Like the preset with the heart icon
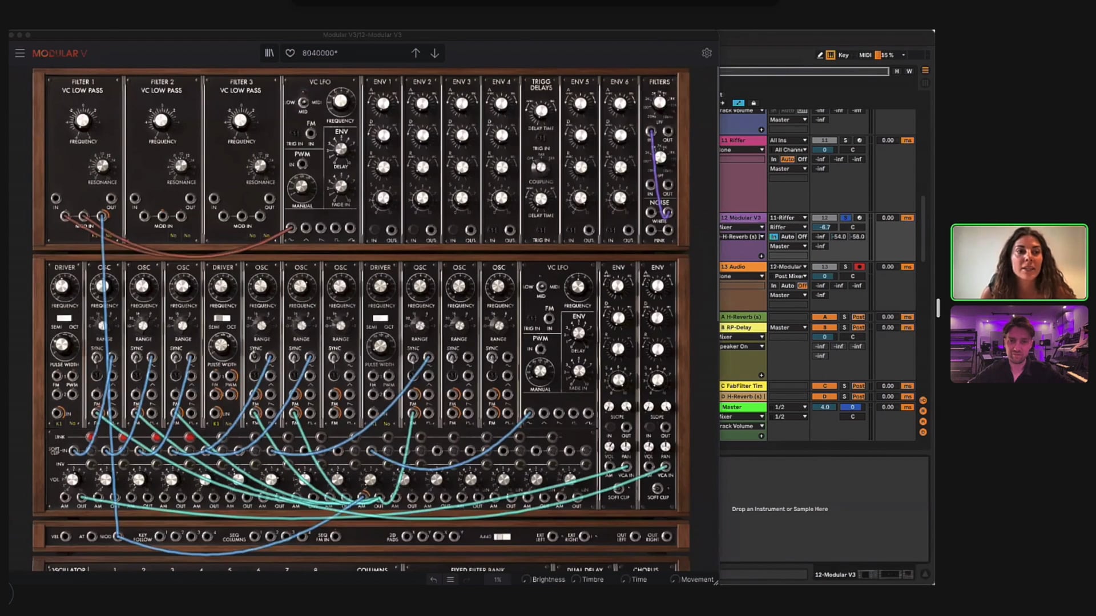Image resolution: width=1096 pixels, height=616 pixels. tap(290, 53)
